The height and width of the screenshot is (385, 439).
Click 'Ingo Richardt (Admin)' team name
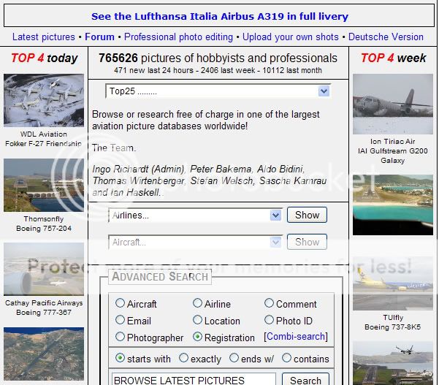(139, 169)
